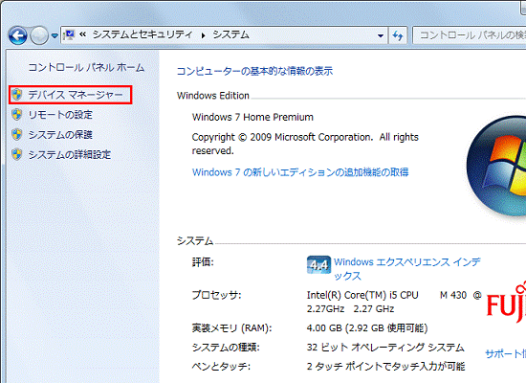This screenshot has height=383, width=526.
Task: Click shield icon beside システムの詳細設定
Action: point(17,154)
